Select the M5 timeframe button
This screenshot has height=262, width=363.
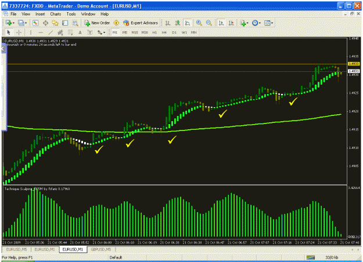(124, 32)
